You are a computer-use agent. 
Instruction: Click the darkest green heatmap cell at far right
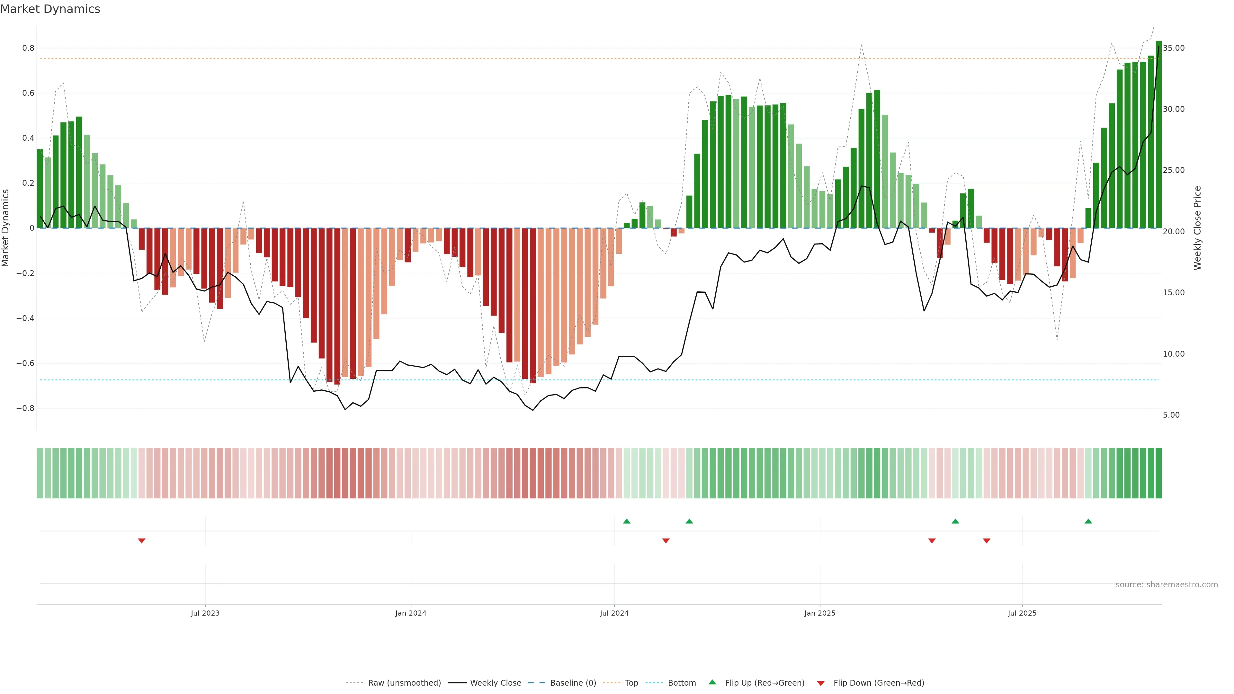[1158, 473]
